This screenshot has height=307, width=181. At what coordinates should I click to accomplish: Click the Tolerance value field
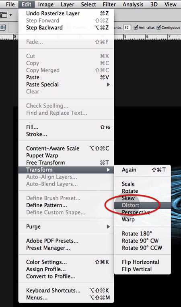pyautogui.click(x=127, y=27)
